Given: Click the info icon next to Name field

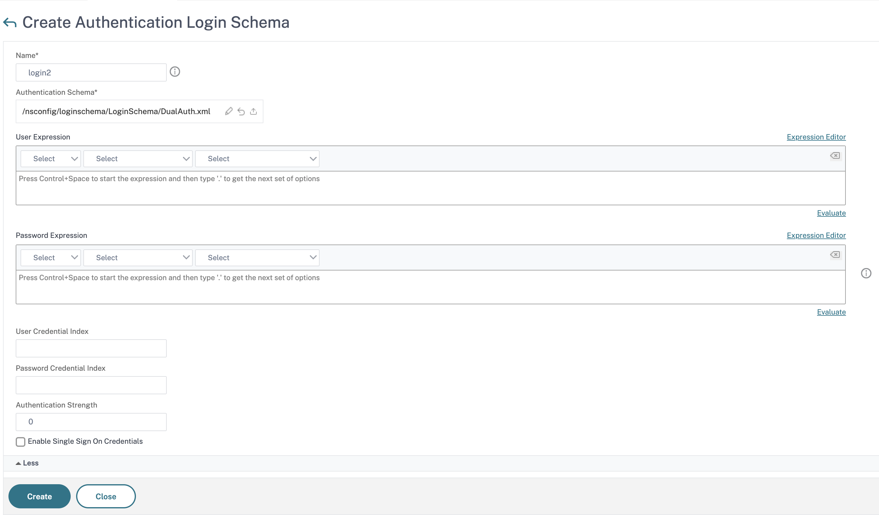Looking at the screenshot, I should pyautogui.click(x=175, y=72).
